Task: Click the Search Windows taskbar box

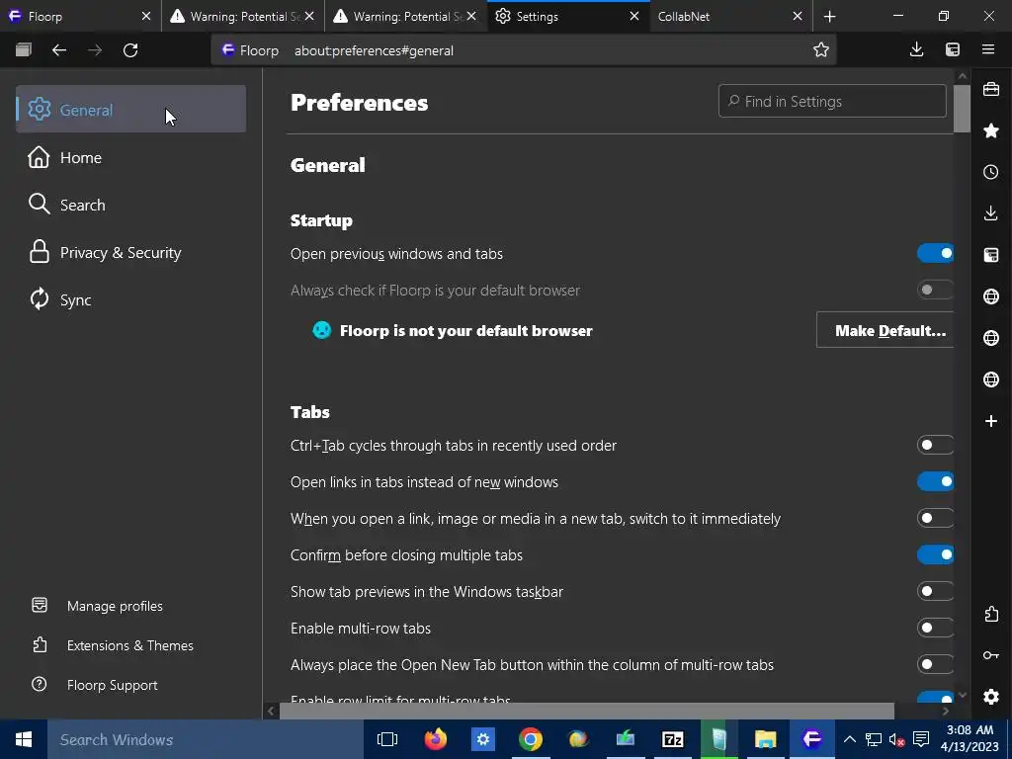Action: (206, 739)
